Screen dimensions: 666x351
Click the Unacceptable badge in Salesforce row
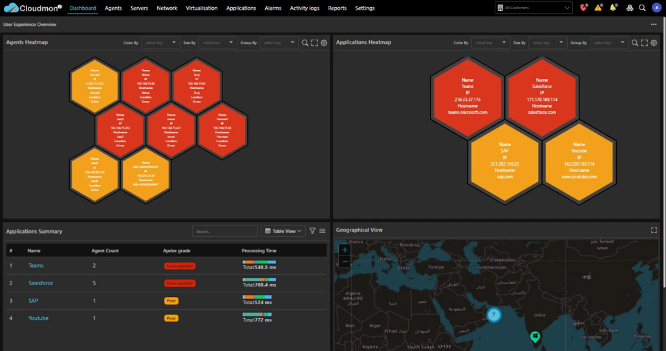pyautogui.click(x=180, y=283)
